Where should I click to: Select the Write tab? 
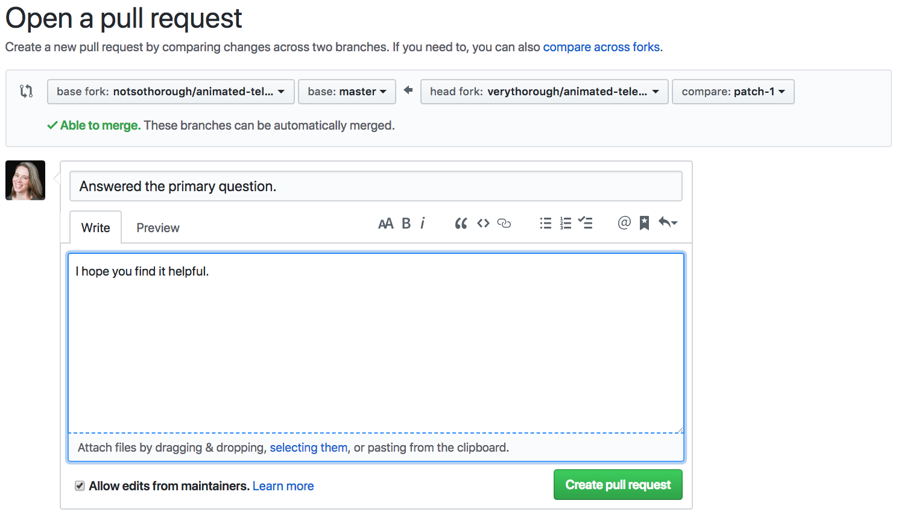96,228
